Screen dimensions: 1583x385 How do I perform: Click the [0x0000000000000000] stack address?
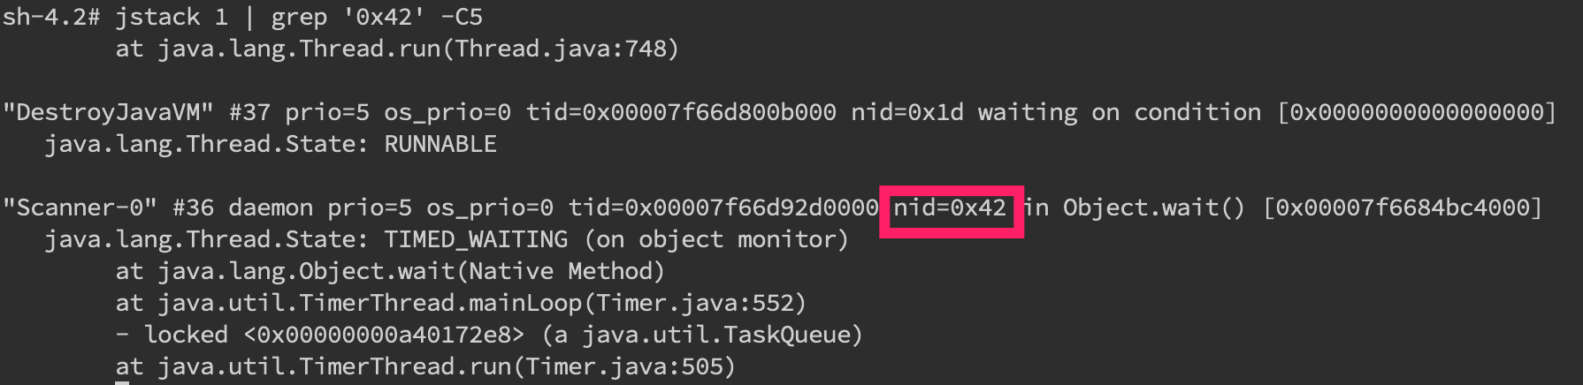pyautogui.click(x=1417, y=112)
